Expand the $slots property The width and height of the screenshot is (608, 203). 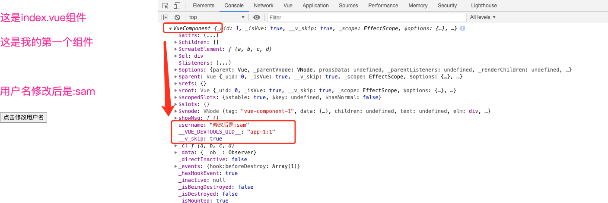[x=175, y=104]
